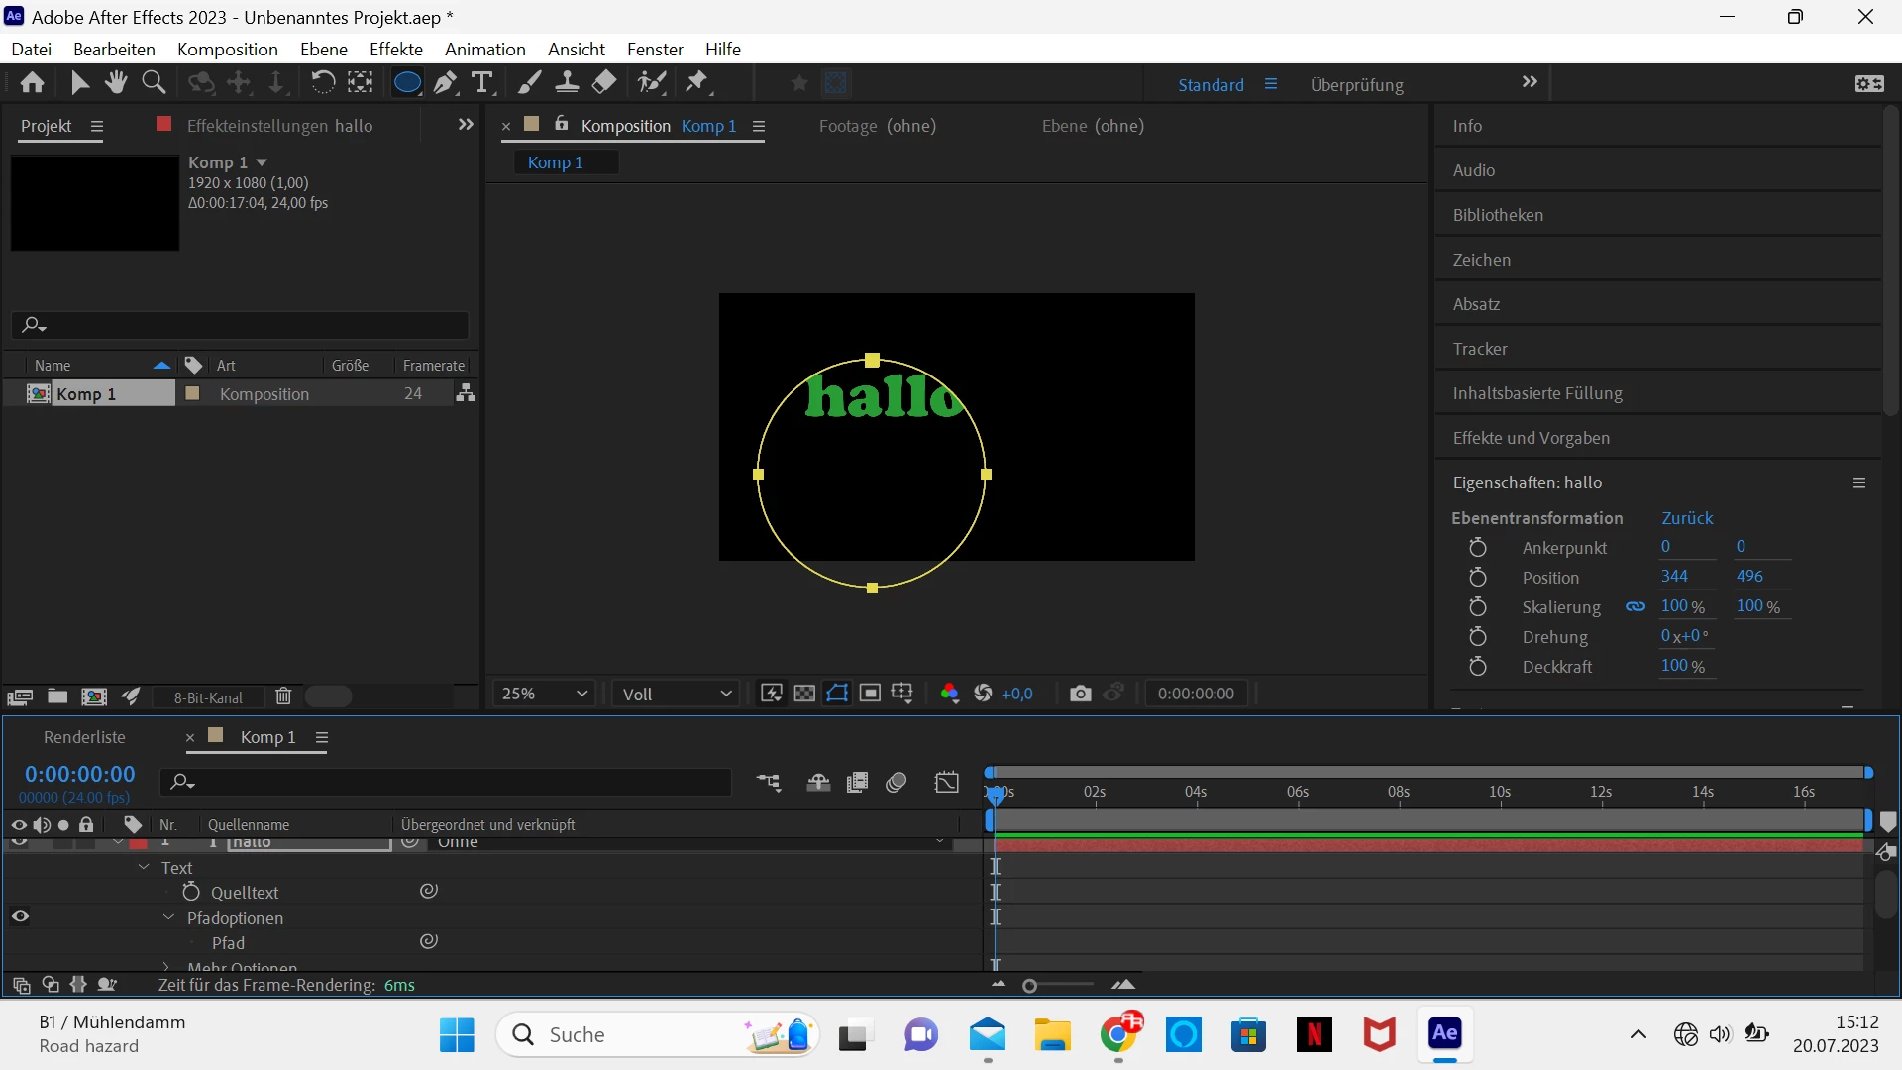Viewport: 1902px width, 1070px height.
Task: Toggle transparency grid in viewer
Action: click(804, 694)
